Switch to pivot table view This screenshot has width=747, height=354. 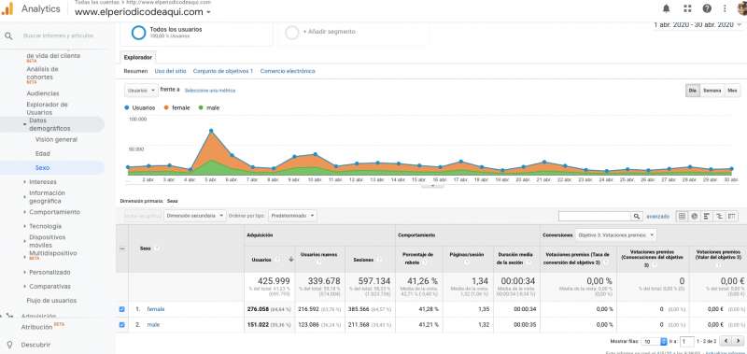732,217
